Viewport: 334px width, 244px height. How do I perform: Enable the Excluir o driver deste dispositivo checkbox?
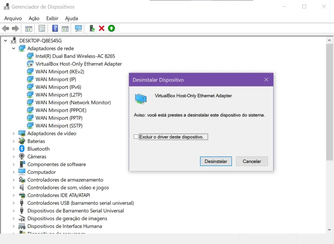click(136, 137)
